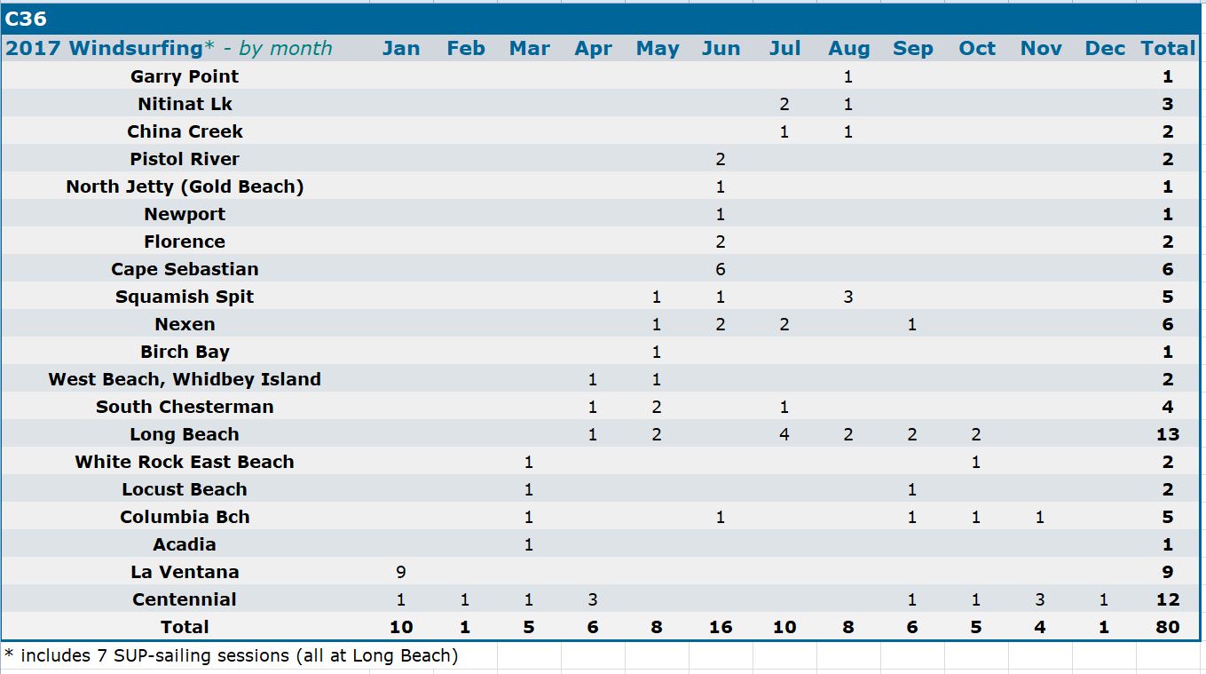Select Acadia's March value 1
This screenshot has width=1206, height=674.
pos(529,544)
